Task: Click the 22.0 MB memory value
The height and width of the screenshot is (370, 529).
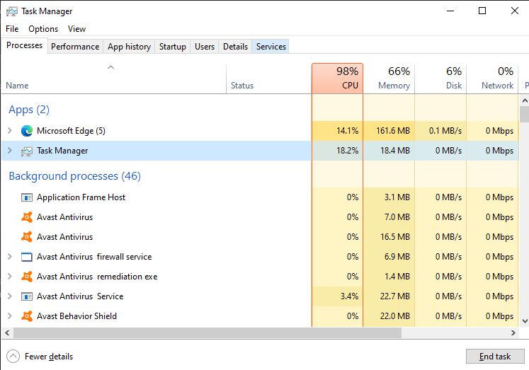Action: tap(395, 316)
